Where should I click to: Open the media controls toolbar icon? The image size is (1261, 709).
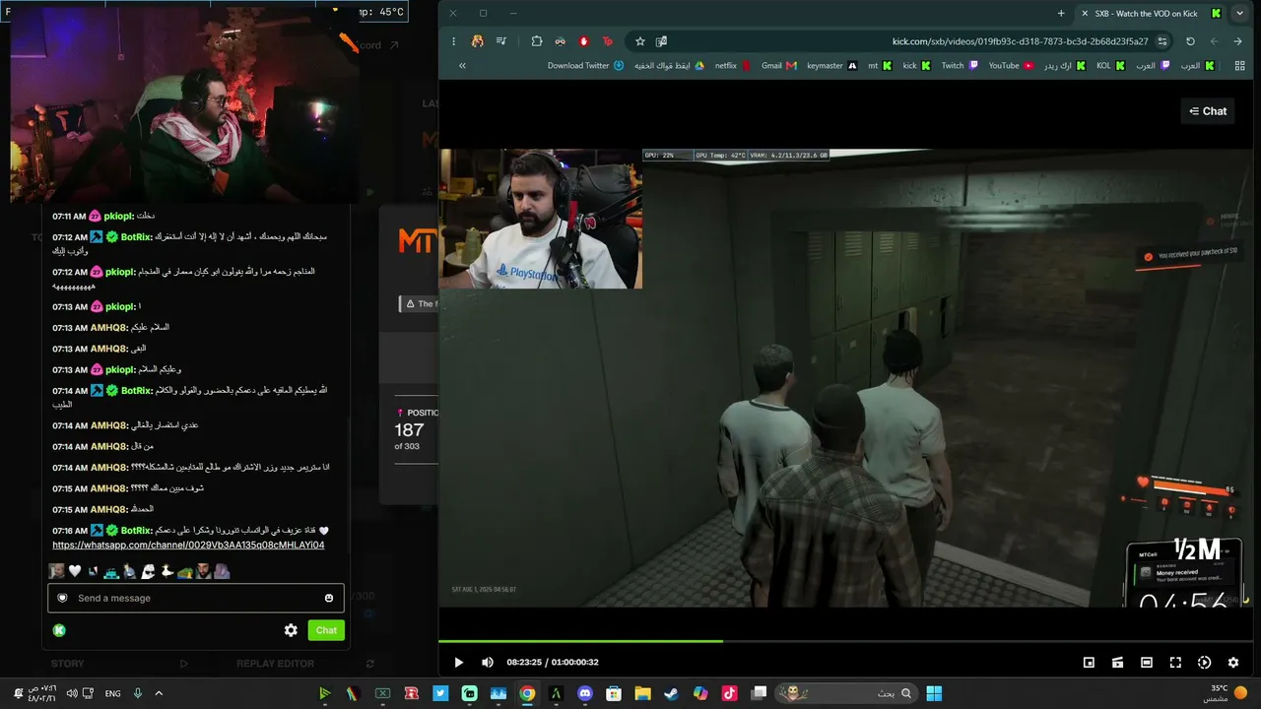click(501, 41)
